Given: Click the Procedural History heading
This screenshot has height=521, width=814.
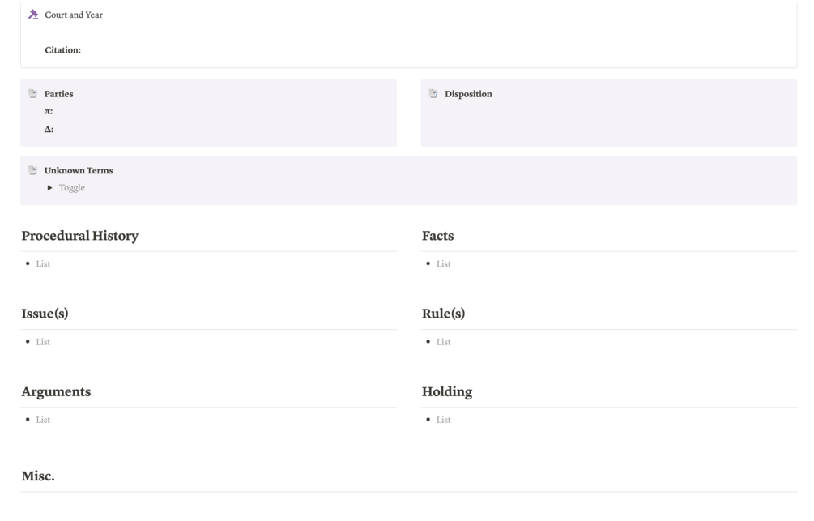Looking at the screenshot, I should click(x=79, y=236).
